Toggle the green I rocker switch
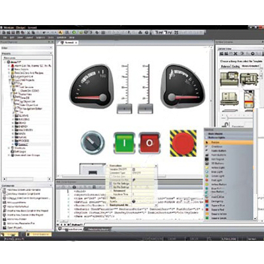The height and width of the screenshot is (264, 264). [x=124, y=143]
